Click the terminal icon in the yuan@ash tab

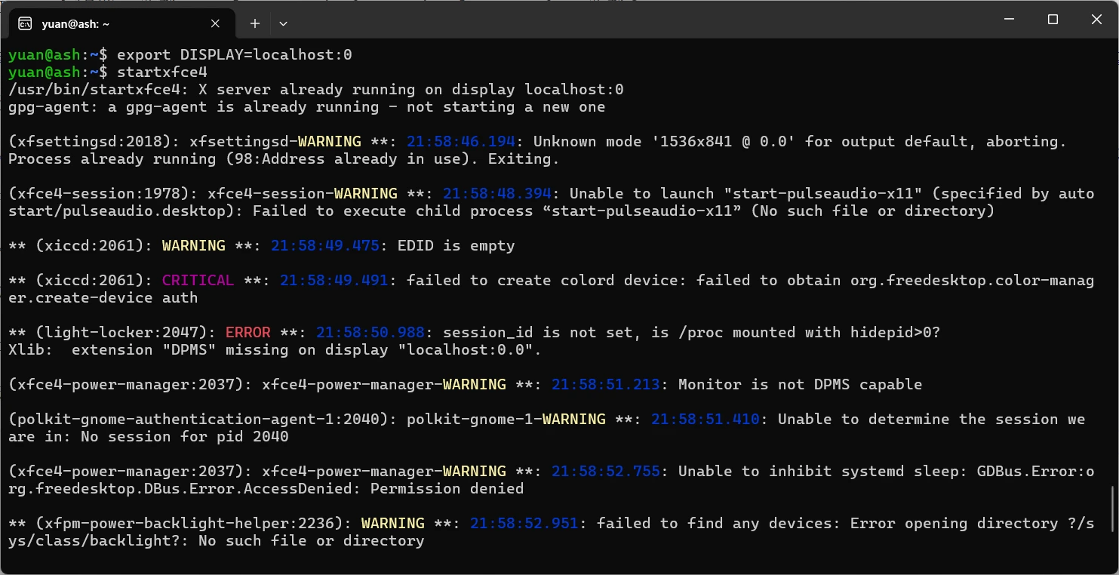coord(25,23)
